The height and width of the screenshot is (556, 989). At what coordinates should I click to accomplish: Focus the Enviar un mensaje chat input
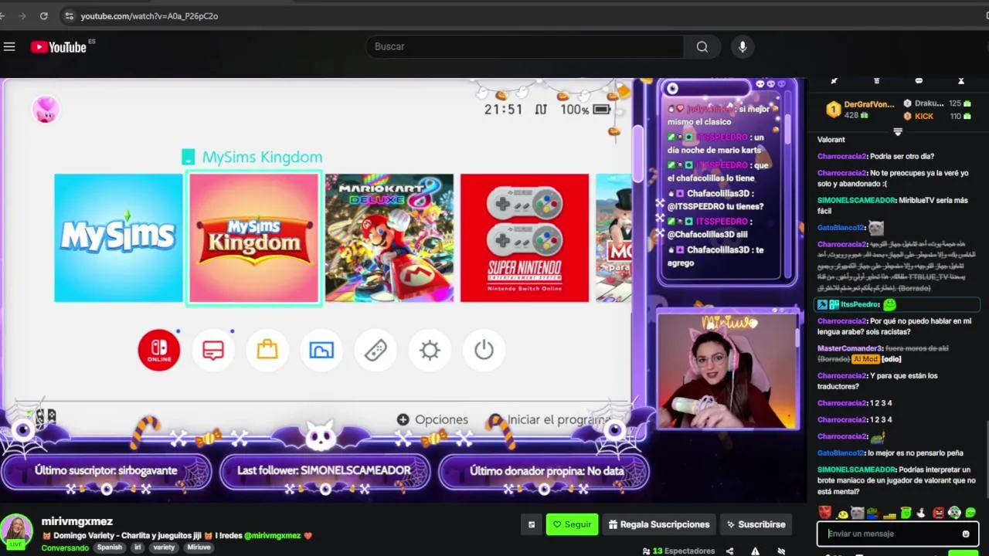(x=898, y=534)
